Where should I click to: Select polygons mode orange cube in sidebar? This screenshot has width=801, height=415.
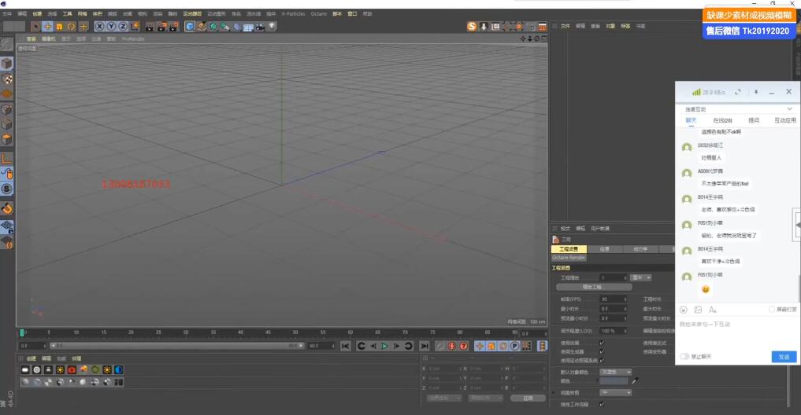6,139
